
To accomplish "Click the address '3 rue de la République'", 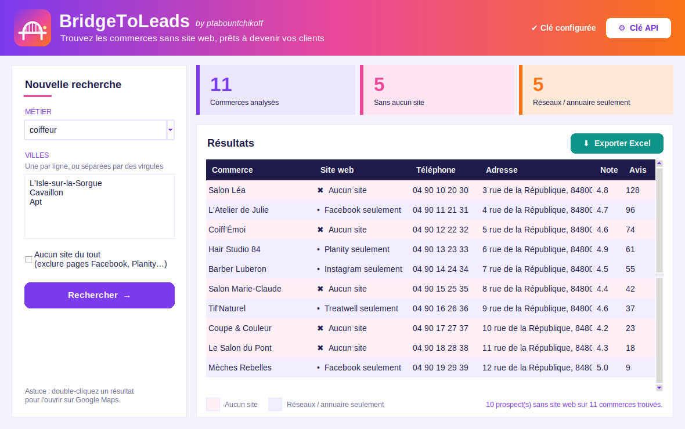I will [x=537, y=190].
